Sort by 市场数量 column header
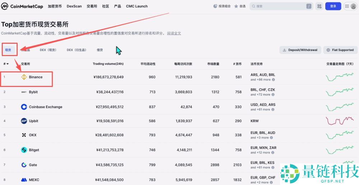Image resolution: width=359 pixels, height=185 pixels. pos(213,64)
